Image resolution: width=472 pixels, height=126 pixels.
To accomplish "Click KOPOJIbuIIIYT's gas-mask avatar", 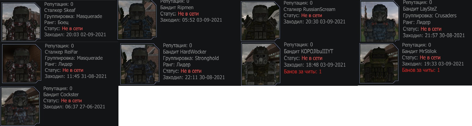I will pyautogui.click(x=261, y=63).
